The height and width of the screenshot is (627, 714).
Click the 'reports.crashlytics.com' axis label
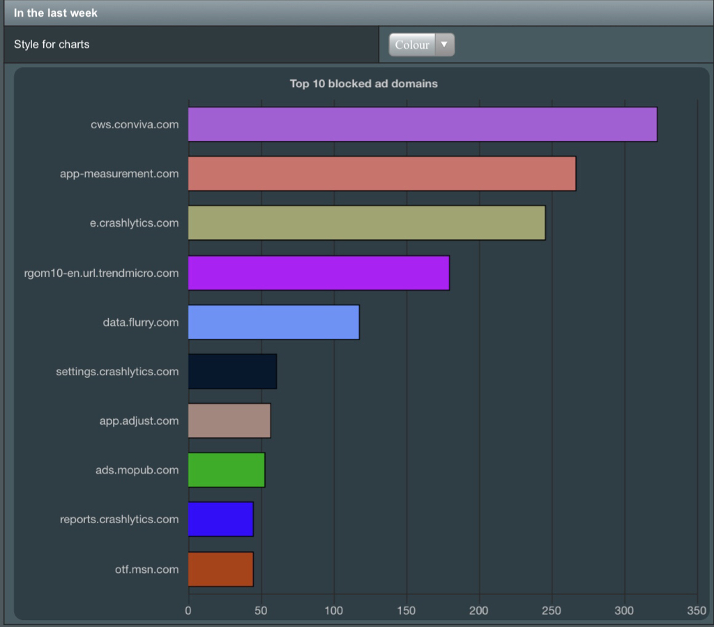pos(119,520)
